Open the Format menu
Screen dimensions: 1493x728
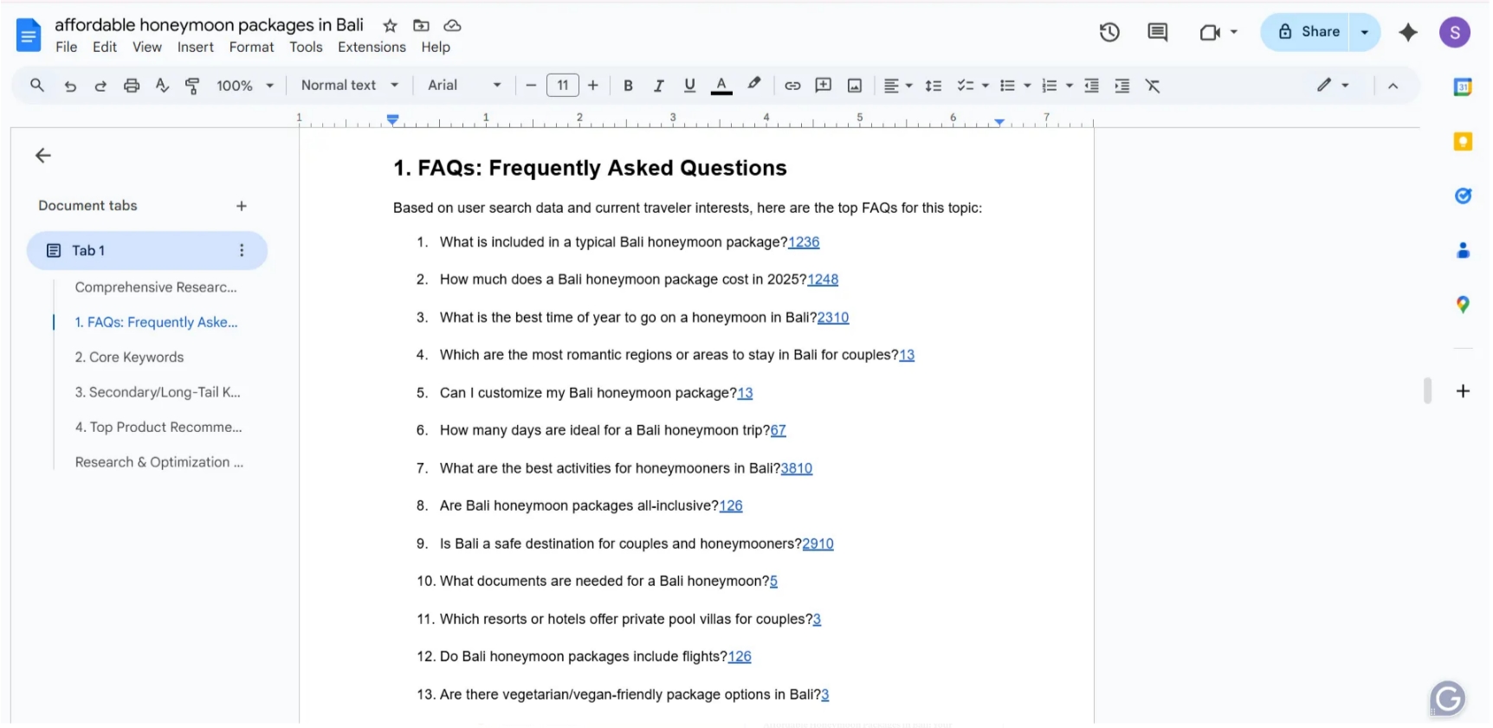[x=251, y=47]
